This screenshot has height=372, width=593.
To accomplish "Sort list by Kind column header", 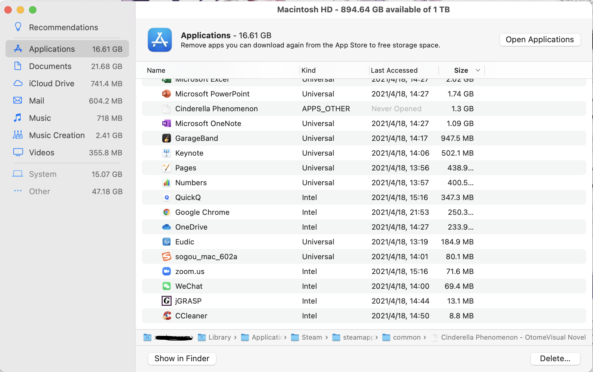I will tap(309, 70).
